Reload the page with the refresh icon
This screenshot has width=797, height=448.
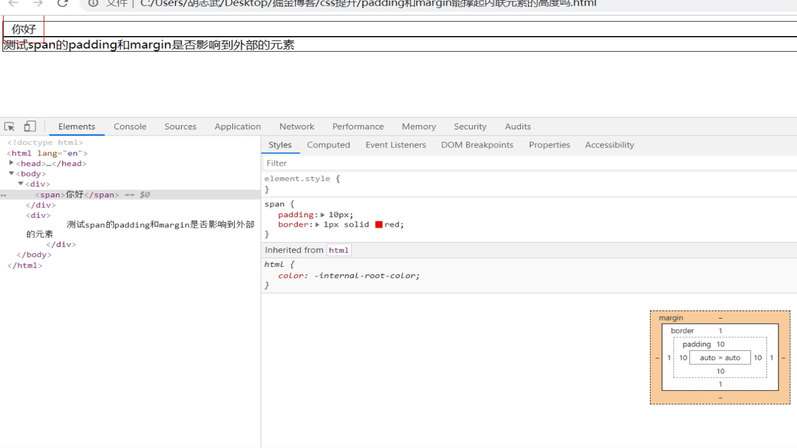[62, 3]
